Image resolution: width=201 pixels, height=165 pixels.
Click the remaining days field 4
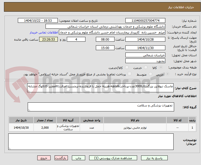tap(76, 39)
